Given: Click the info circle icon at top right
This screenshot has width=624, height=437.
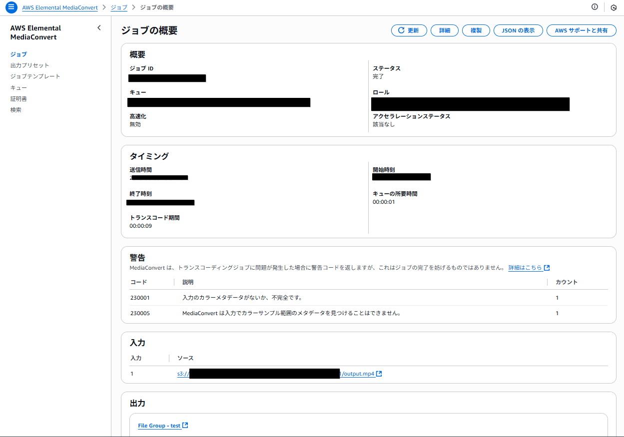Looking at the screenshot, I should (x=595, y=7).
